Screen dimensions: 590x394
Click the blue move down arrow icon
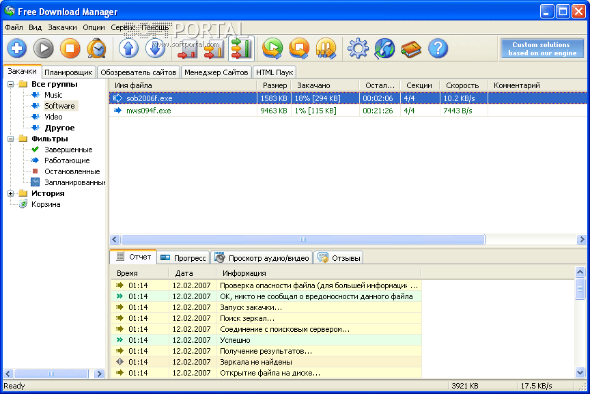pyautogui.click(x=156, y=48)
